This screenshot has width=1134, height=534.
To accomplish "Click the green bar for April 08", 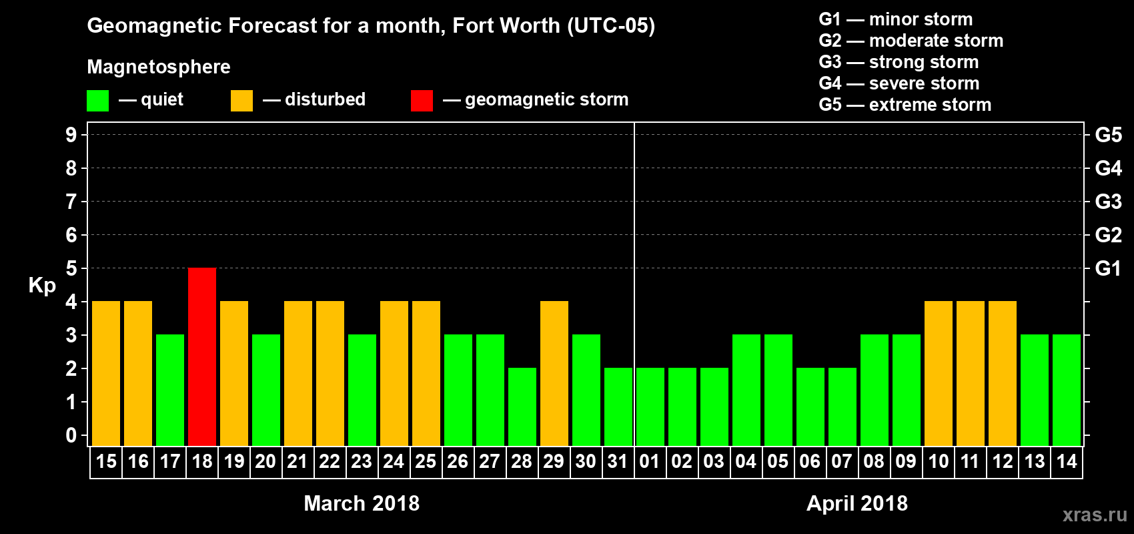I will point(875,390).
